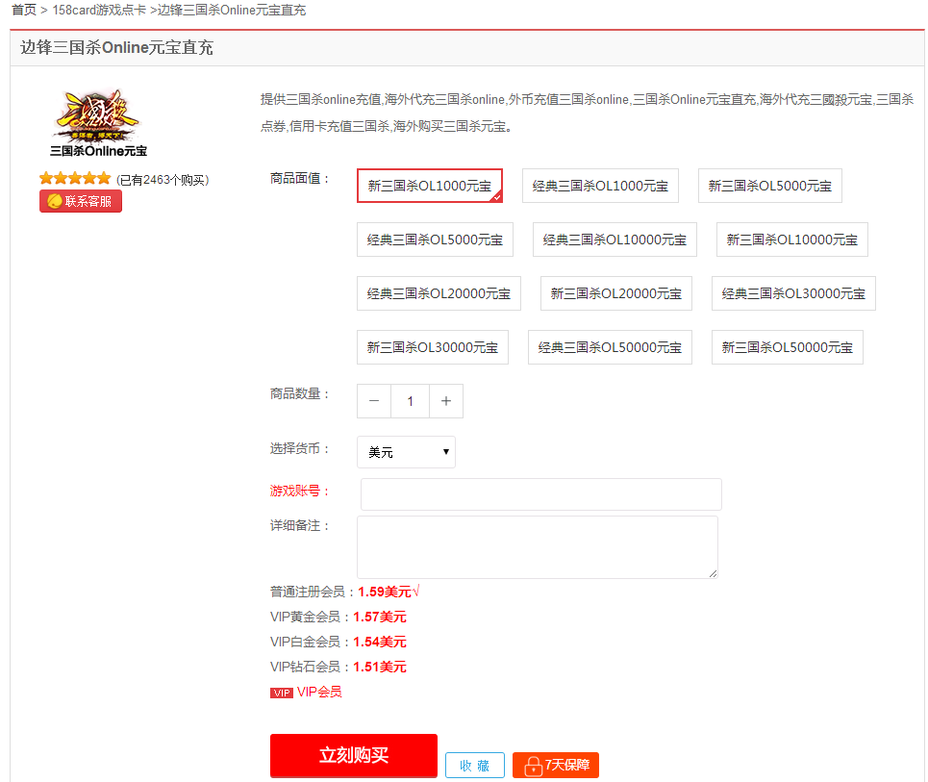The width and height of the screenshot is (928, 782).
Task: Choose 经典三国杀OL10000元宝 denomination
Action: [614, 240]
